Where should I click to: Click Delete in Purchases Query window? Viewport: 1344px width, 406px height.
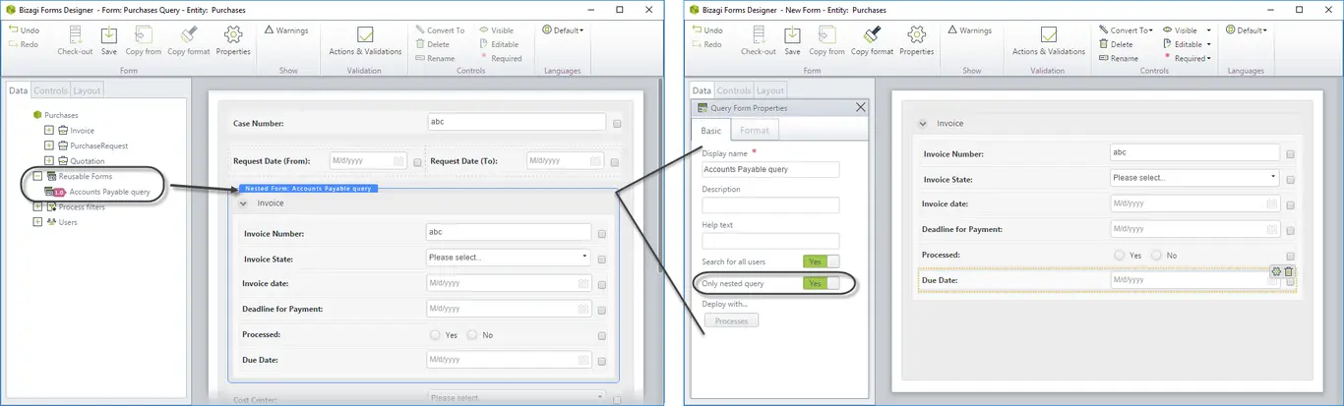[433, 44]
